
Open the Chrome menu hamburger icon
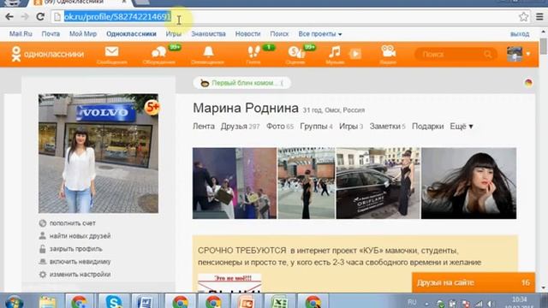click(539, 16)
